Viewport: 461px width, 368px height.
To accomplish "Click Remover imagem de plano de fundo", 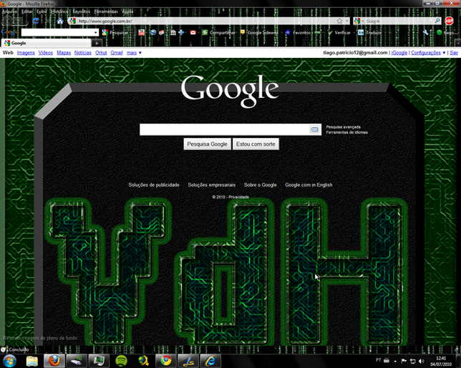I will coord(40,338).
